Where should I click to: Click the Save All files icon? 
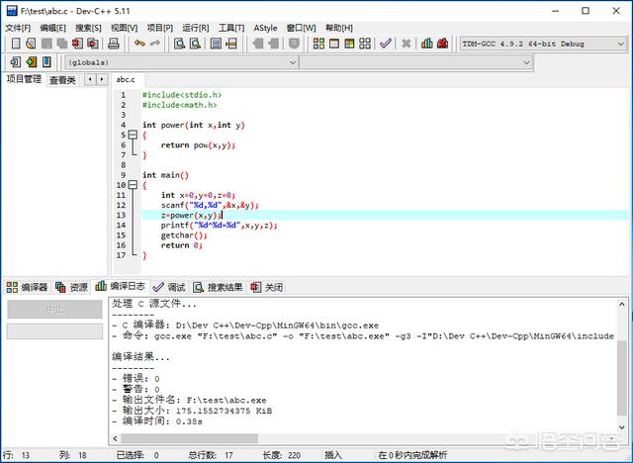click(61, 44)
